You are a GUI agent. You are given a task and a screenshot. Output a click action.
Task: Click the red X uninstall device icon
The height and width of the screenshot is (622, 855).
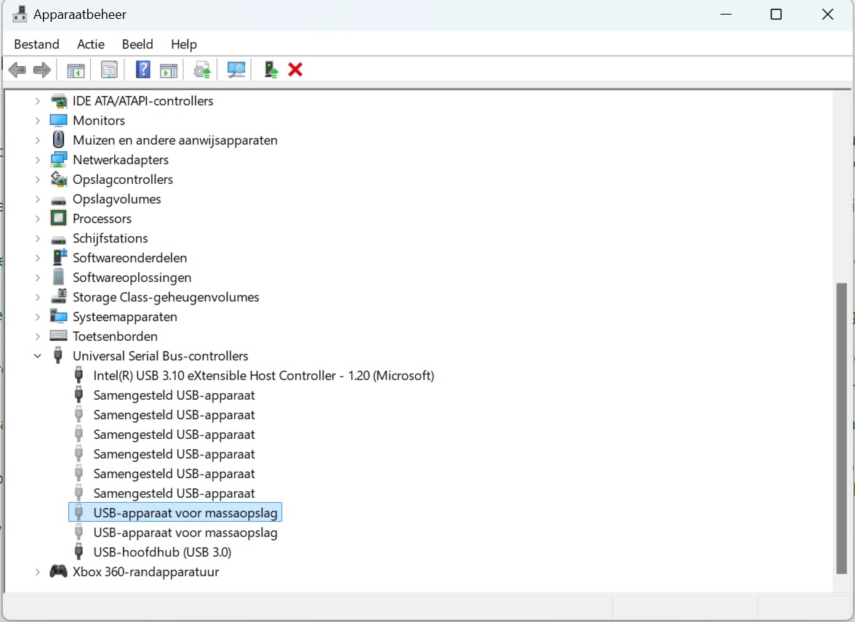[x=295, y=70]
